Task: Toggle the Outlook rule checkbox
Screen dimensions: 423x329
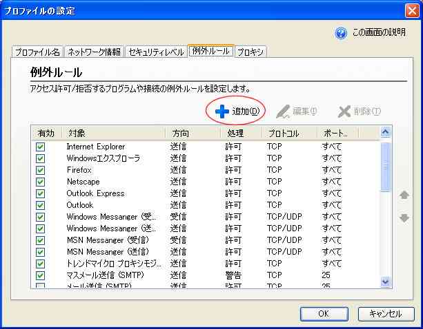Action: [x=40, y=205]
